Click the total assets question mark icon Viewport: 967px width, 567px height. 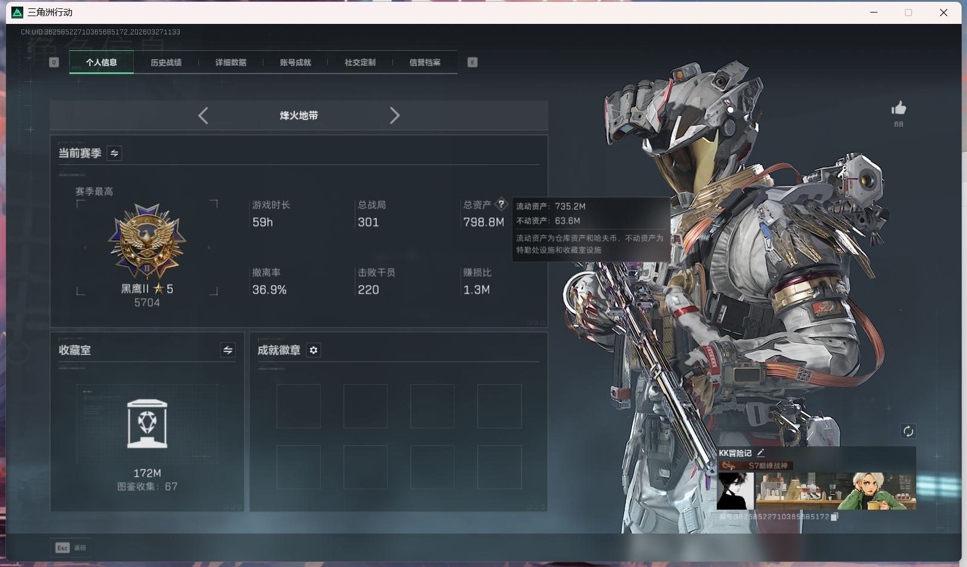pos(501,204)
